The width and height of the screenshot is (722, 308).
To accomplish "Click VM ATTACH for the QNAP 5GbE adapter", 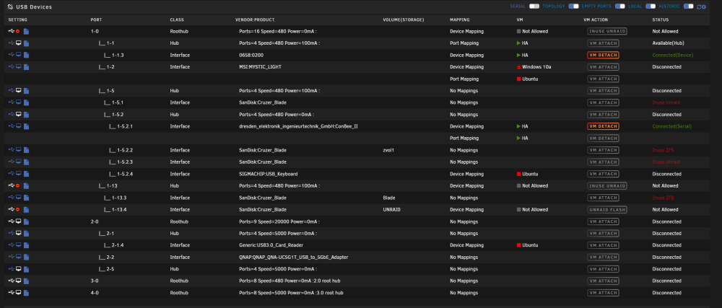I will [x=603, y=257].
